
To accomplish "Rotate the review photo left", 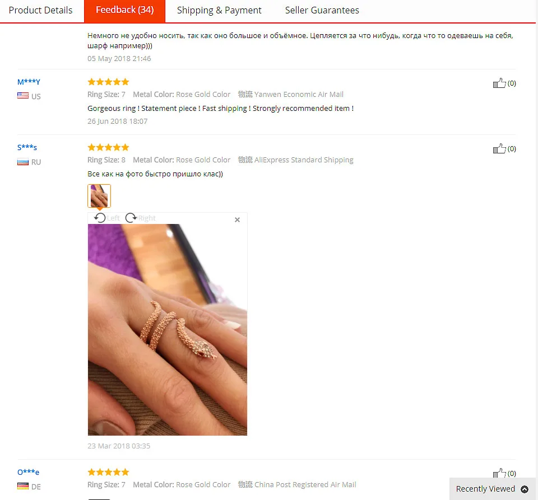I will tap(106, 218).
